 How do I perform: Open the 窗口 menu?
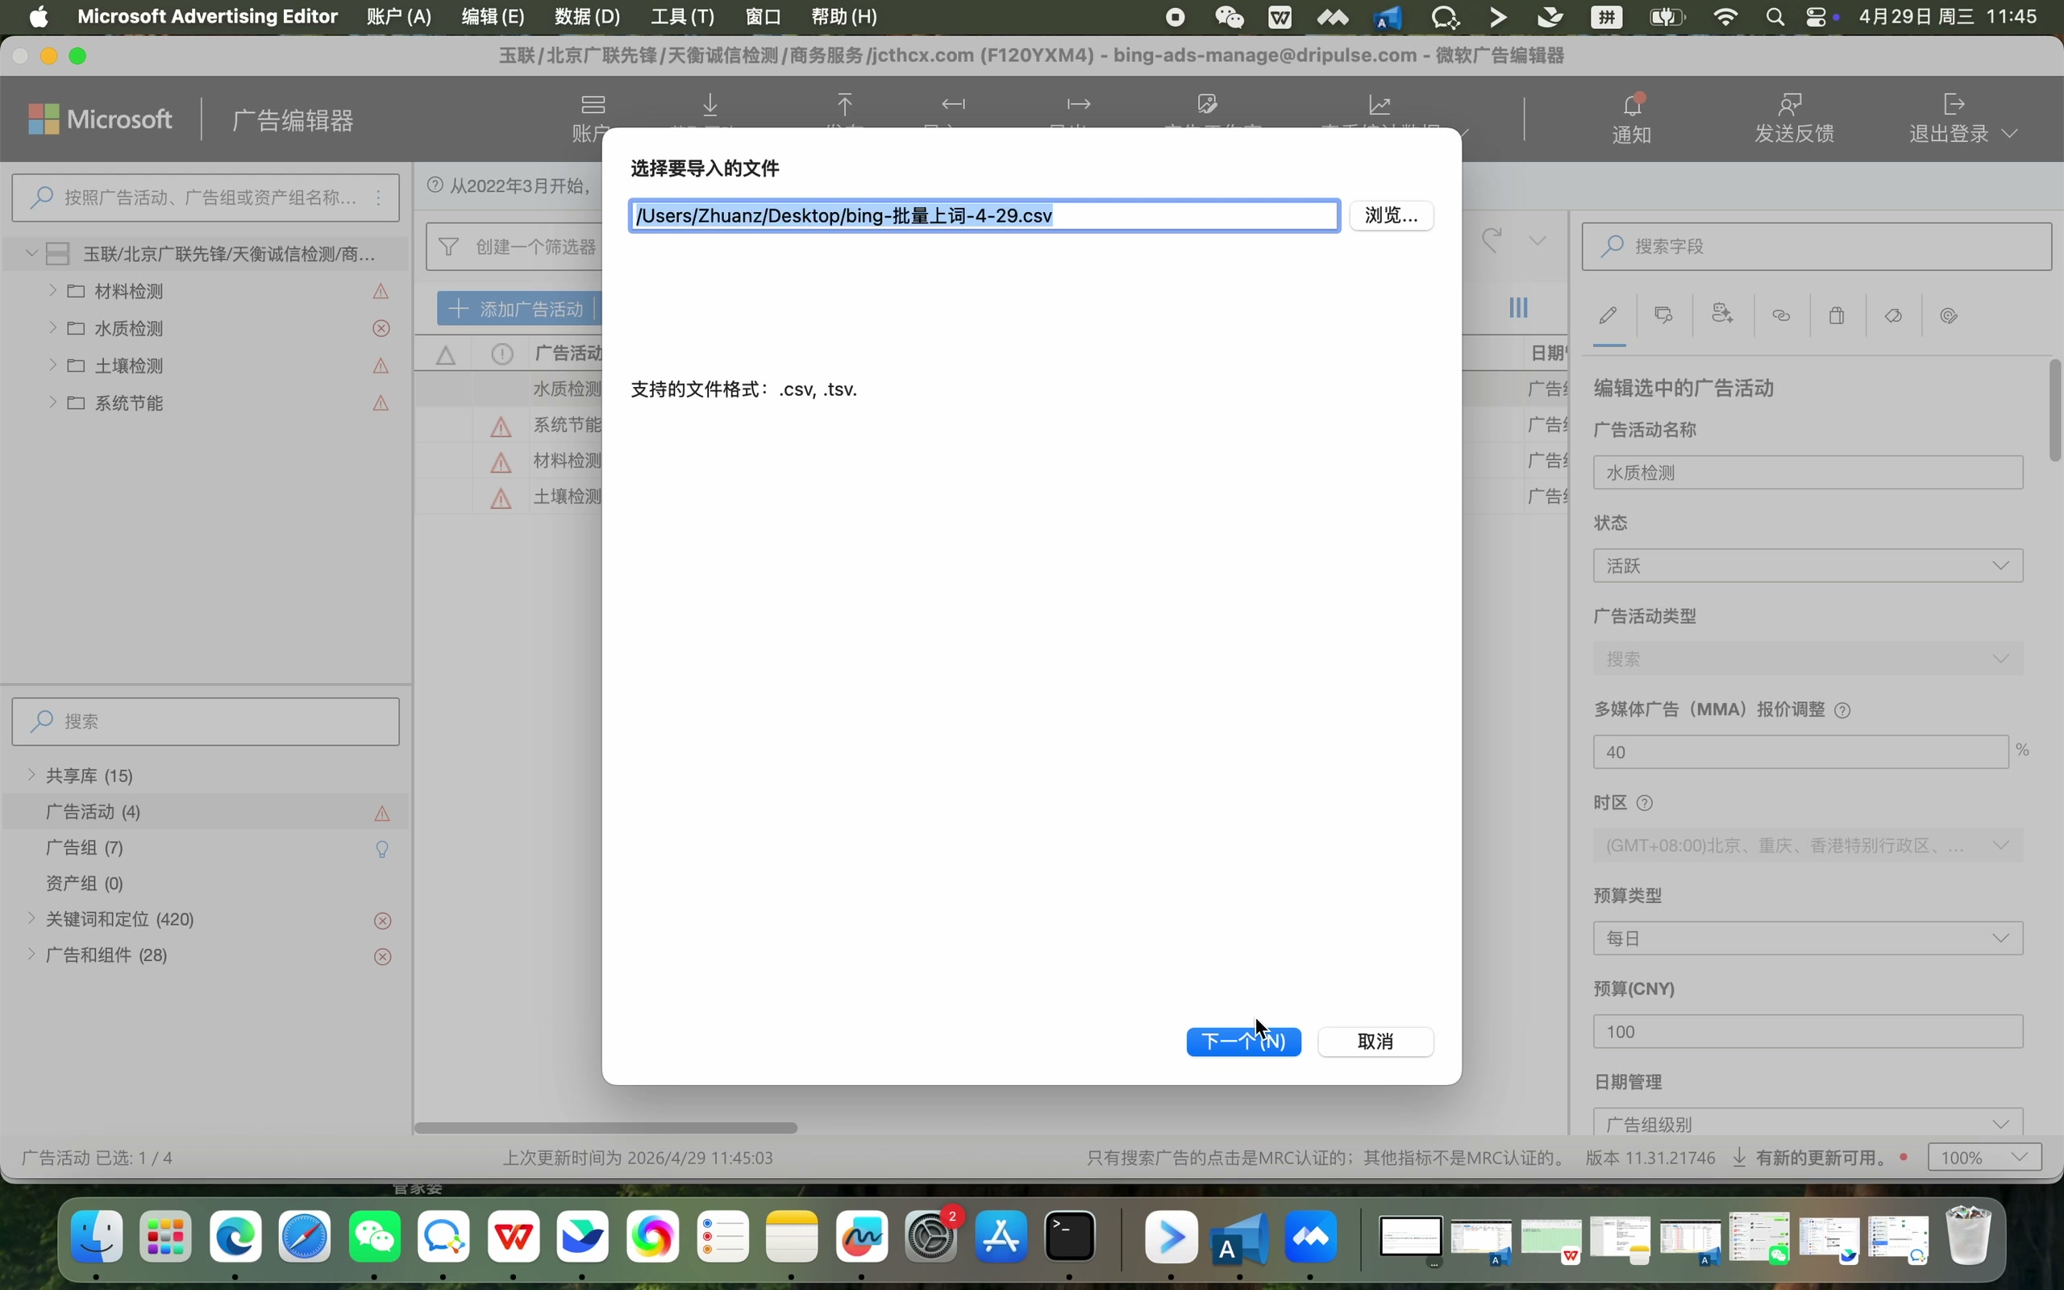763,17
